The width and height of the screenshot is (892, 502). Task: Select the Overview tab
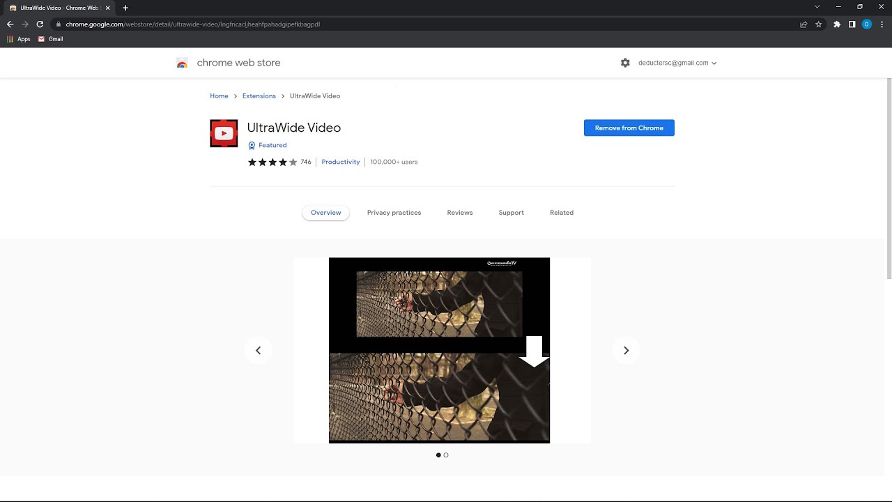[x=325, y=213]
